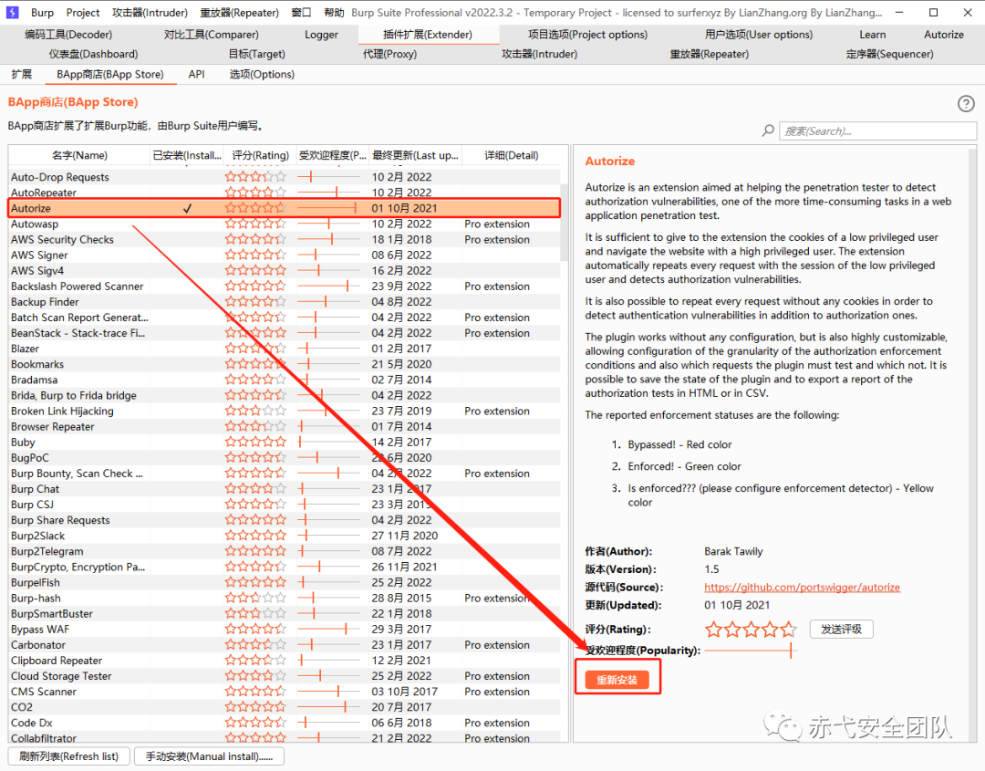The height and width of the screenshot is (771, 985).
Task: Click the 发送评级 submit rating button
Action: click(x=841, y=629)
